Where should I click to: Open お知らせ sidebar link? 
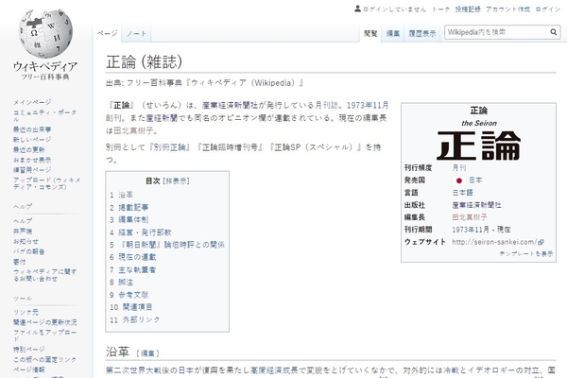26,241
